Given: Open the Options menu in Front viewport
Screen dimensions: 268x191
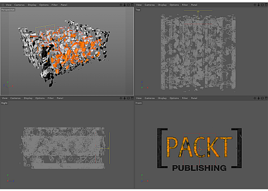Looking at the screenshot, I should pos(174,98).
